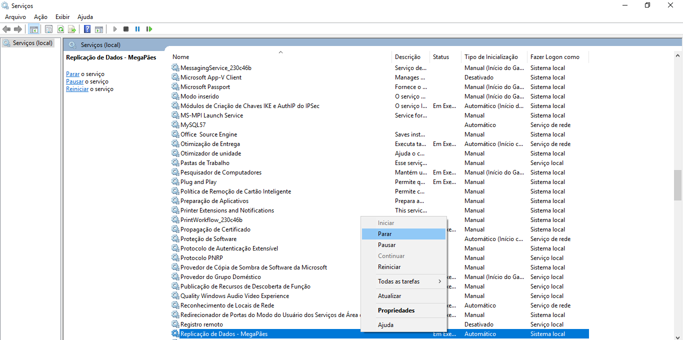Open the Ajuda menu in menu bar
Viewport: 683px width, 340px height.
point(85,17)
